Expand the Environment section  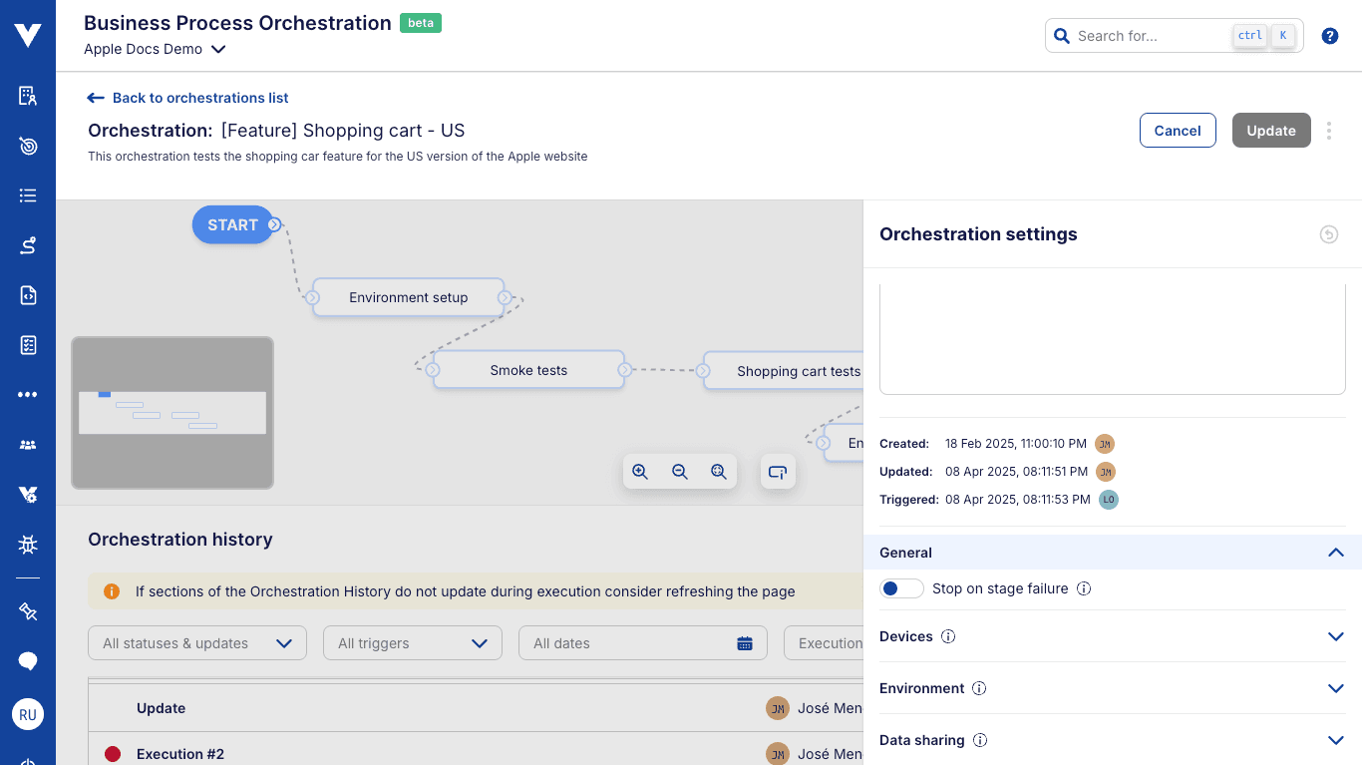[x=1336, y=688]
